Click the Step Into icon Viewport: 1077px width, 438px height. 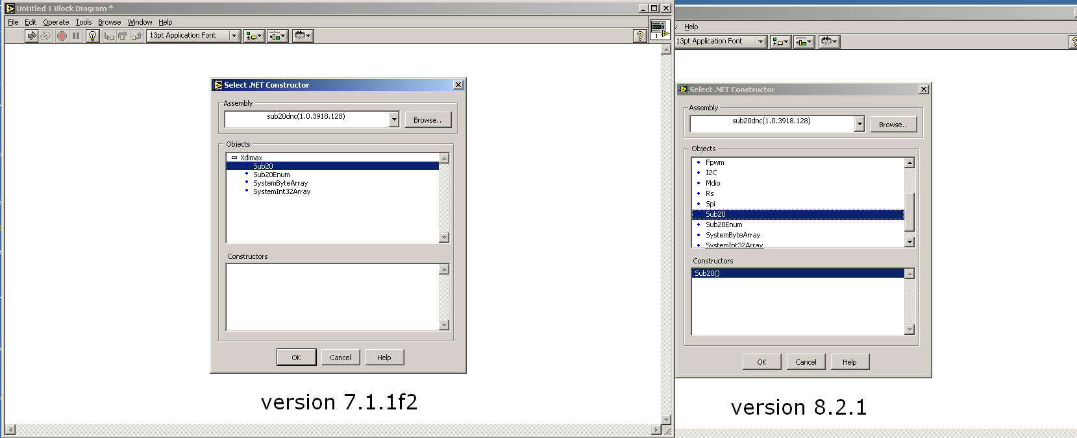coord(109,36)
